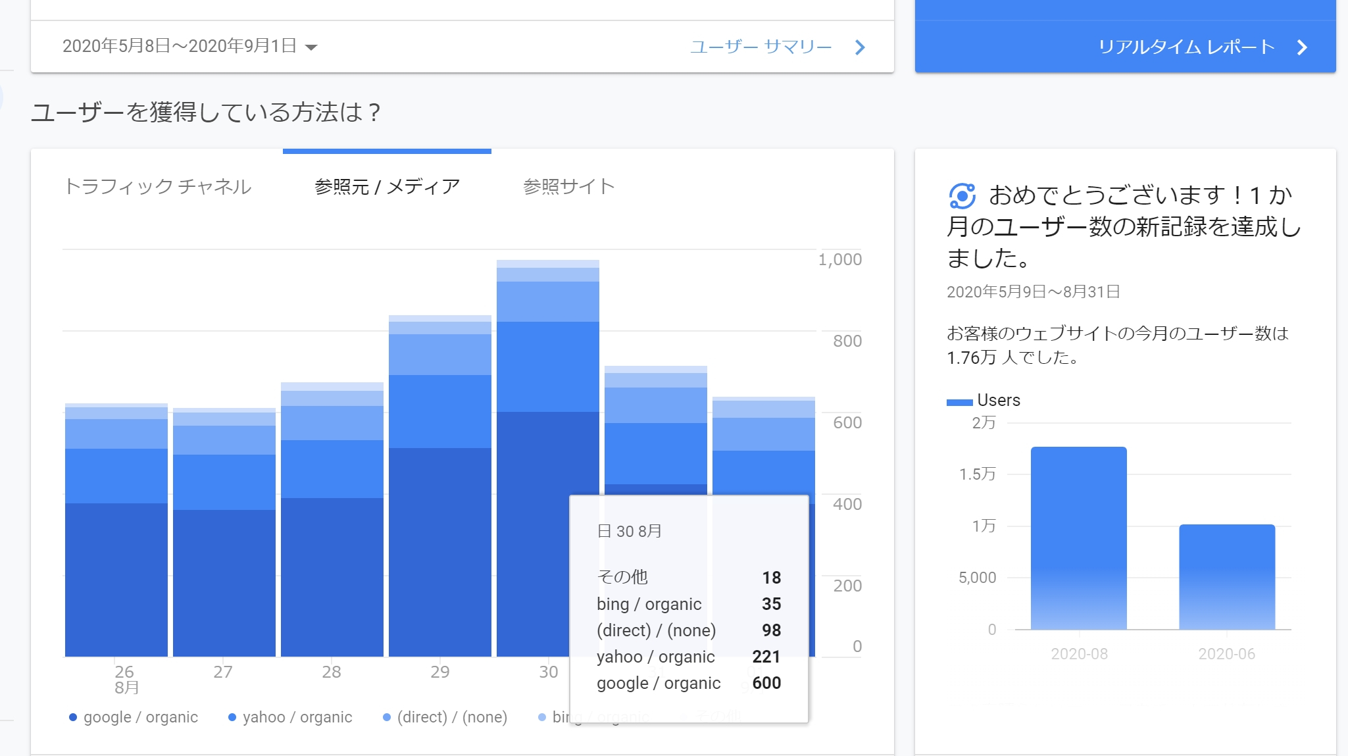Click chevron next to ユーザー サマリー
This screenshot has height=756, width=1348.
[860, 47]
